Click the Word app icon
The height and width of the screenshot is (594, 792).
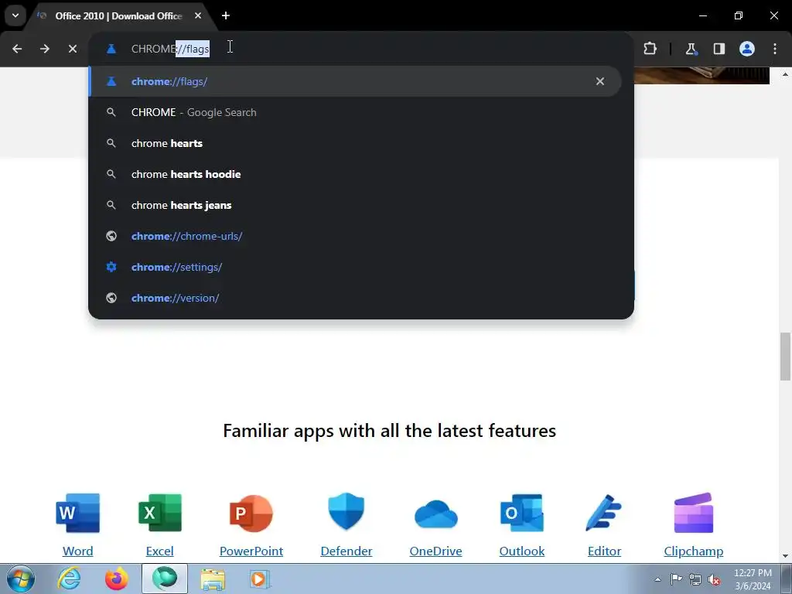[x=78, y=513]
